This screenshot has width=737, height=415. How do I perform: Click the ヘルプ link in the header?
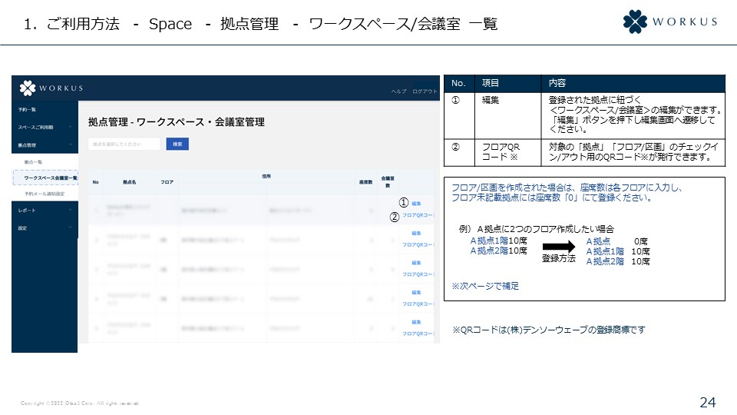pos(398,91)
